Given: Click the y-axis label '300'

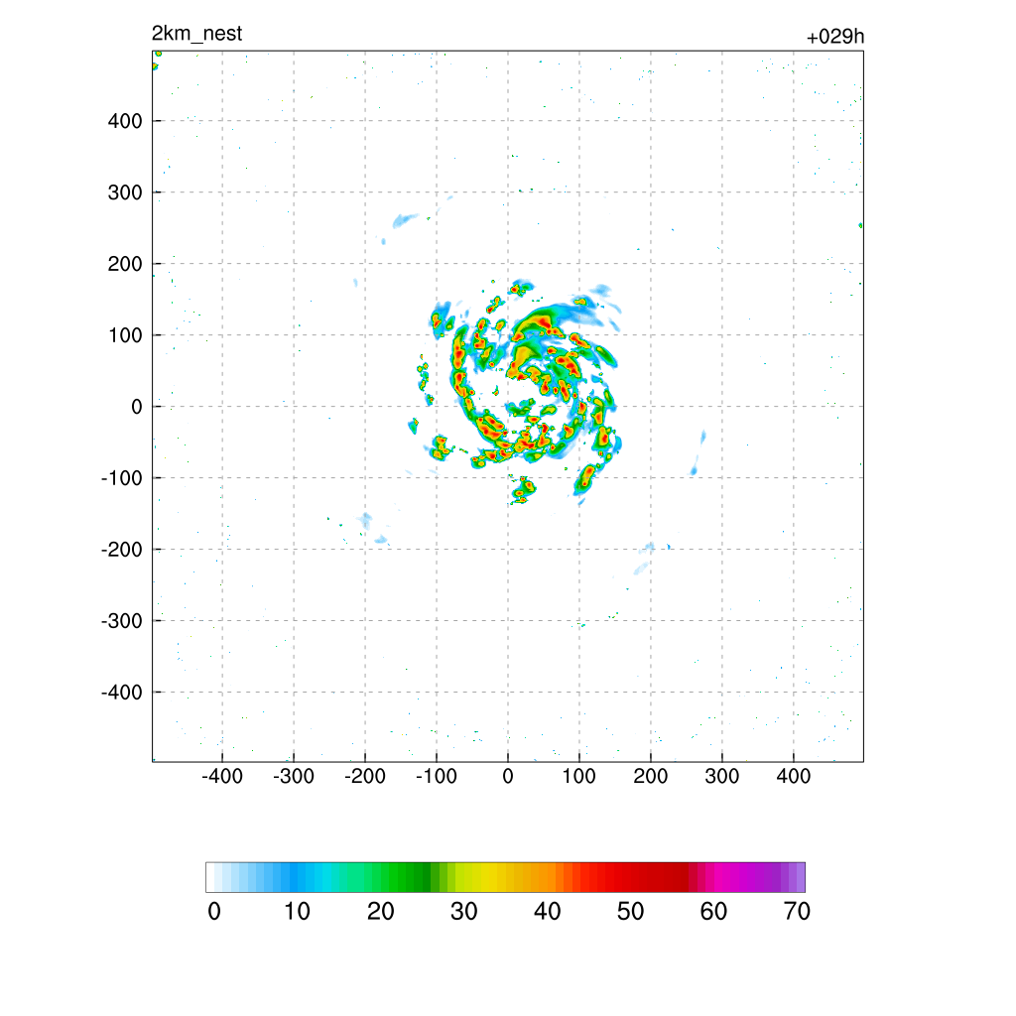Looking at the screenshot, I should [125, 192].
